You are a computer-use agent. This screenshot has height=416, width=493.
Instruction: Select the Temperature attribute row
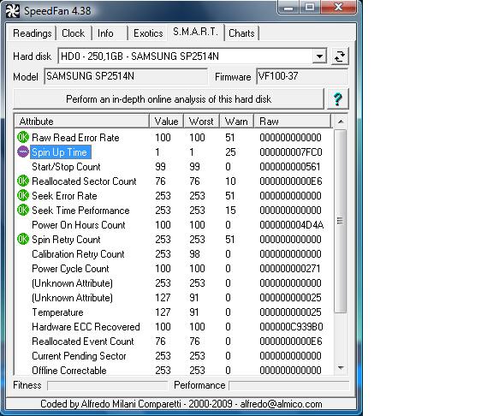(174, 312)
